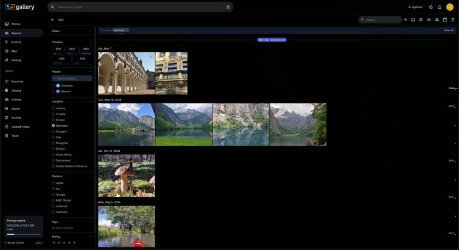Select Austria location filter
This screenshot has width=459, height=250.
point(54,108)
